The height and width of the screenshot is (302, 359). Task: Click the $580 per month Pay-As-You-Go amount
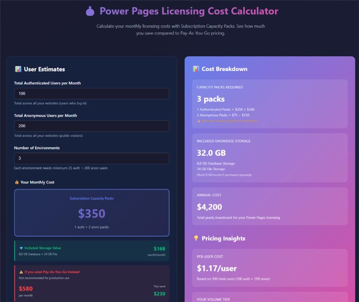(x=26, y=289)
